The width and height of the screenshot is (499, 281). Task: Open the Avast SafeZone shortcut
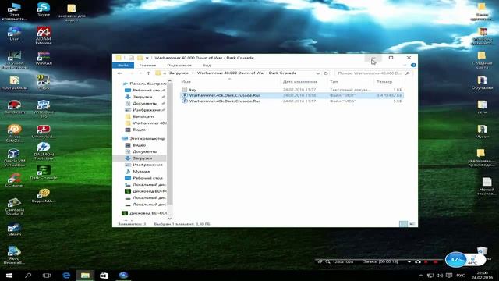point(14,133)
